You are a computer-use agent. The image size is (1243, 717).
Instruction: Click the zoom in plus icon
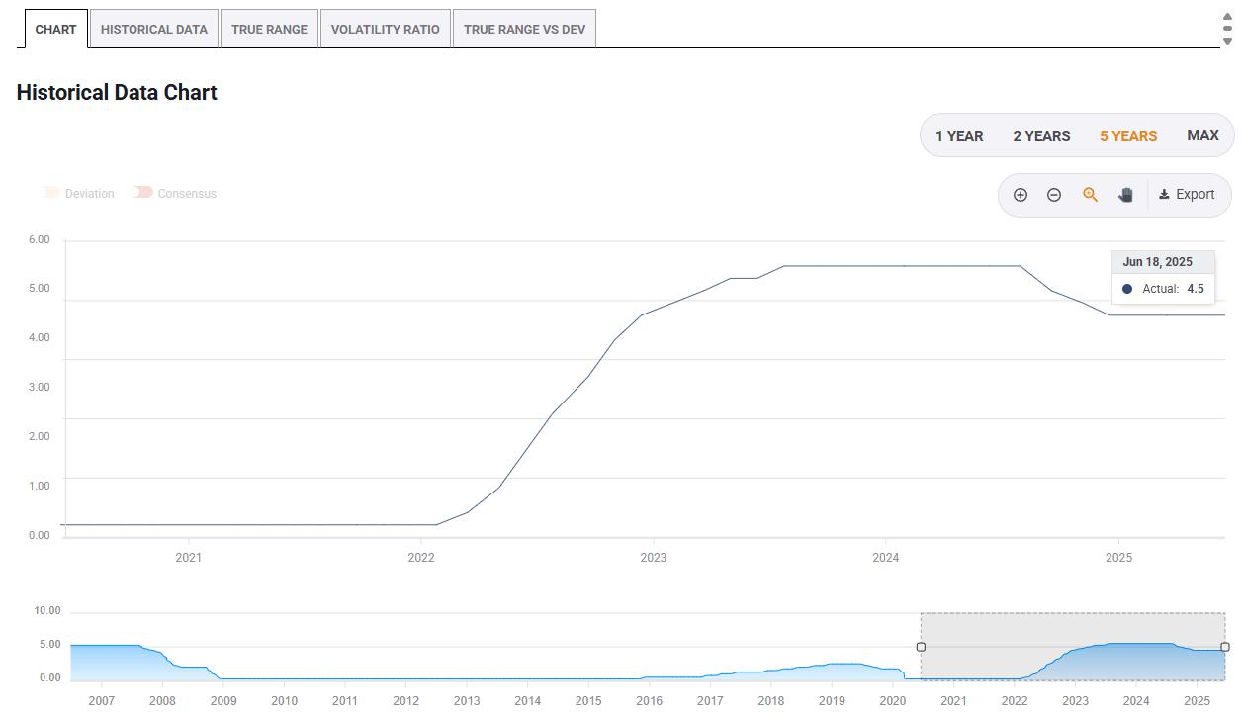coord(1021,195)
